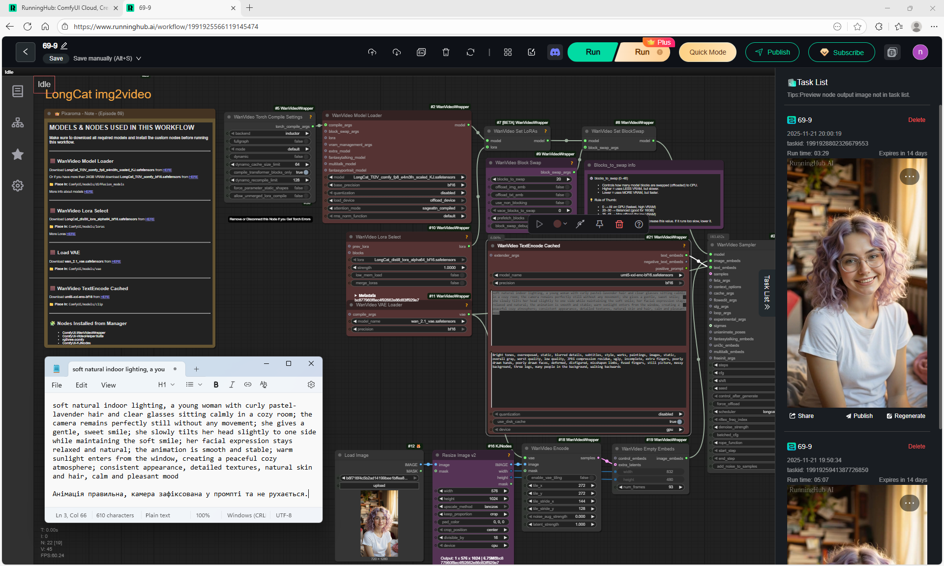Pin the selected node with the pin icon

(x=599, y=224)
